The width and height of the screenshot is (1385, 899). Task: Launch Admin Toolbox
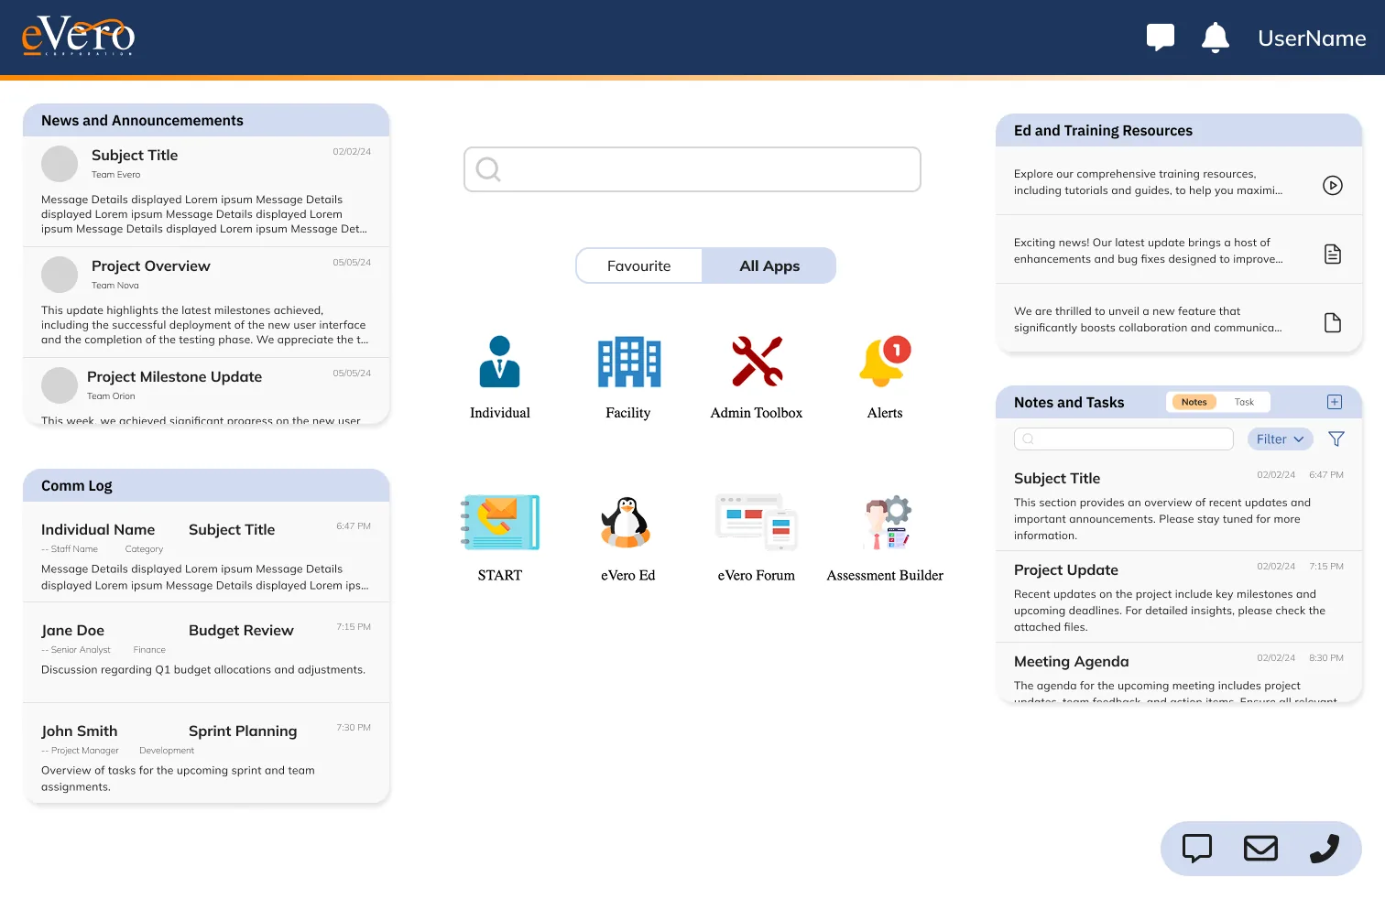757,377
